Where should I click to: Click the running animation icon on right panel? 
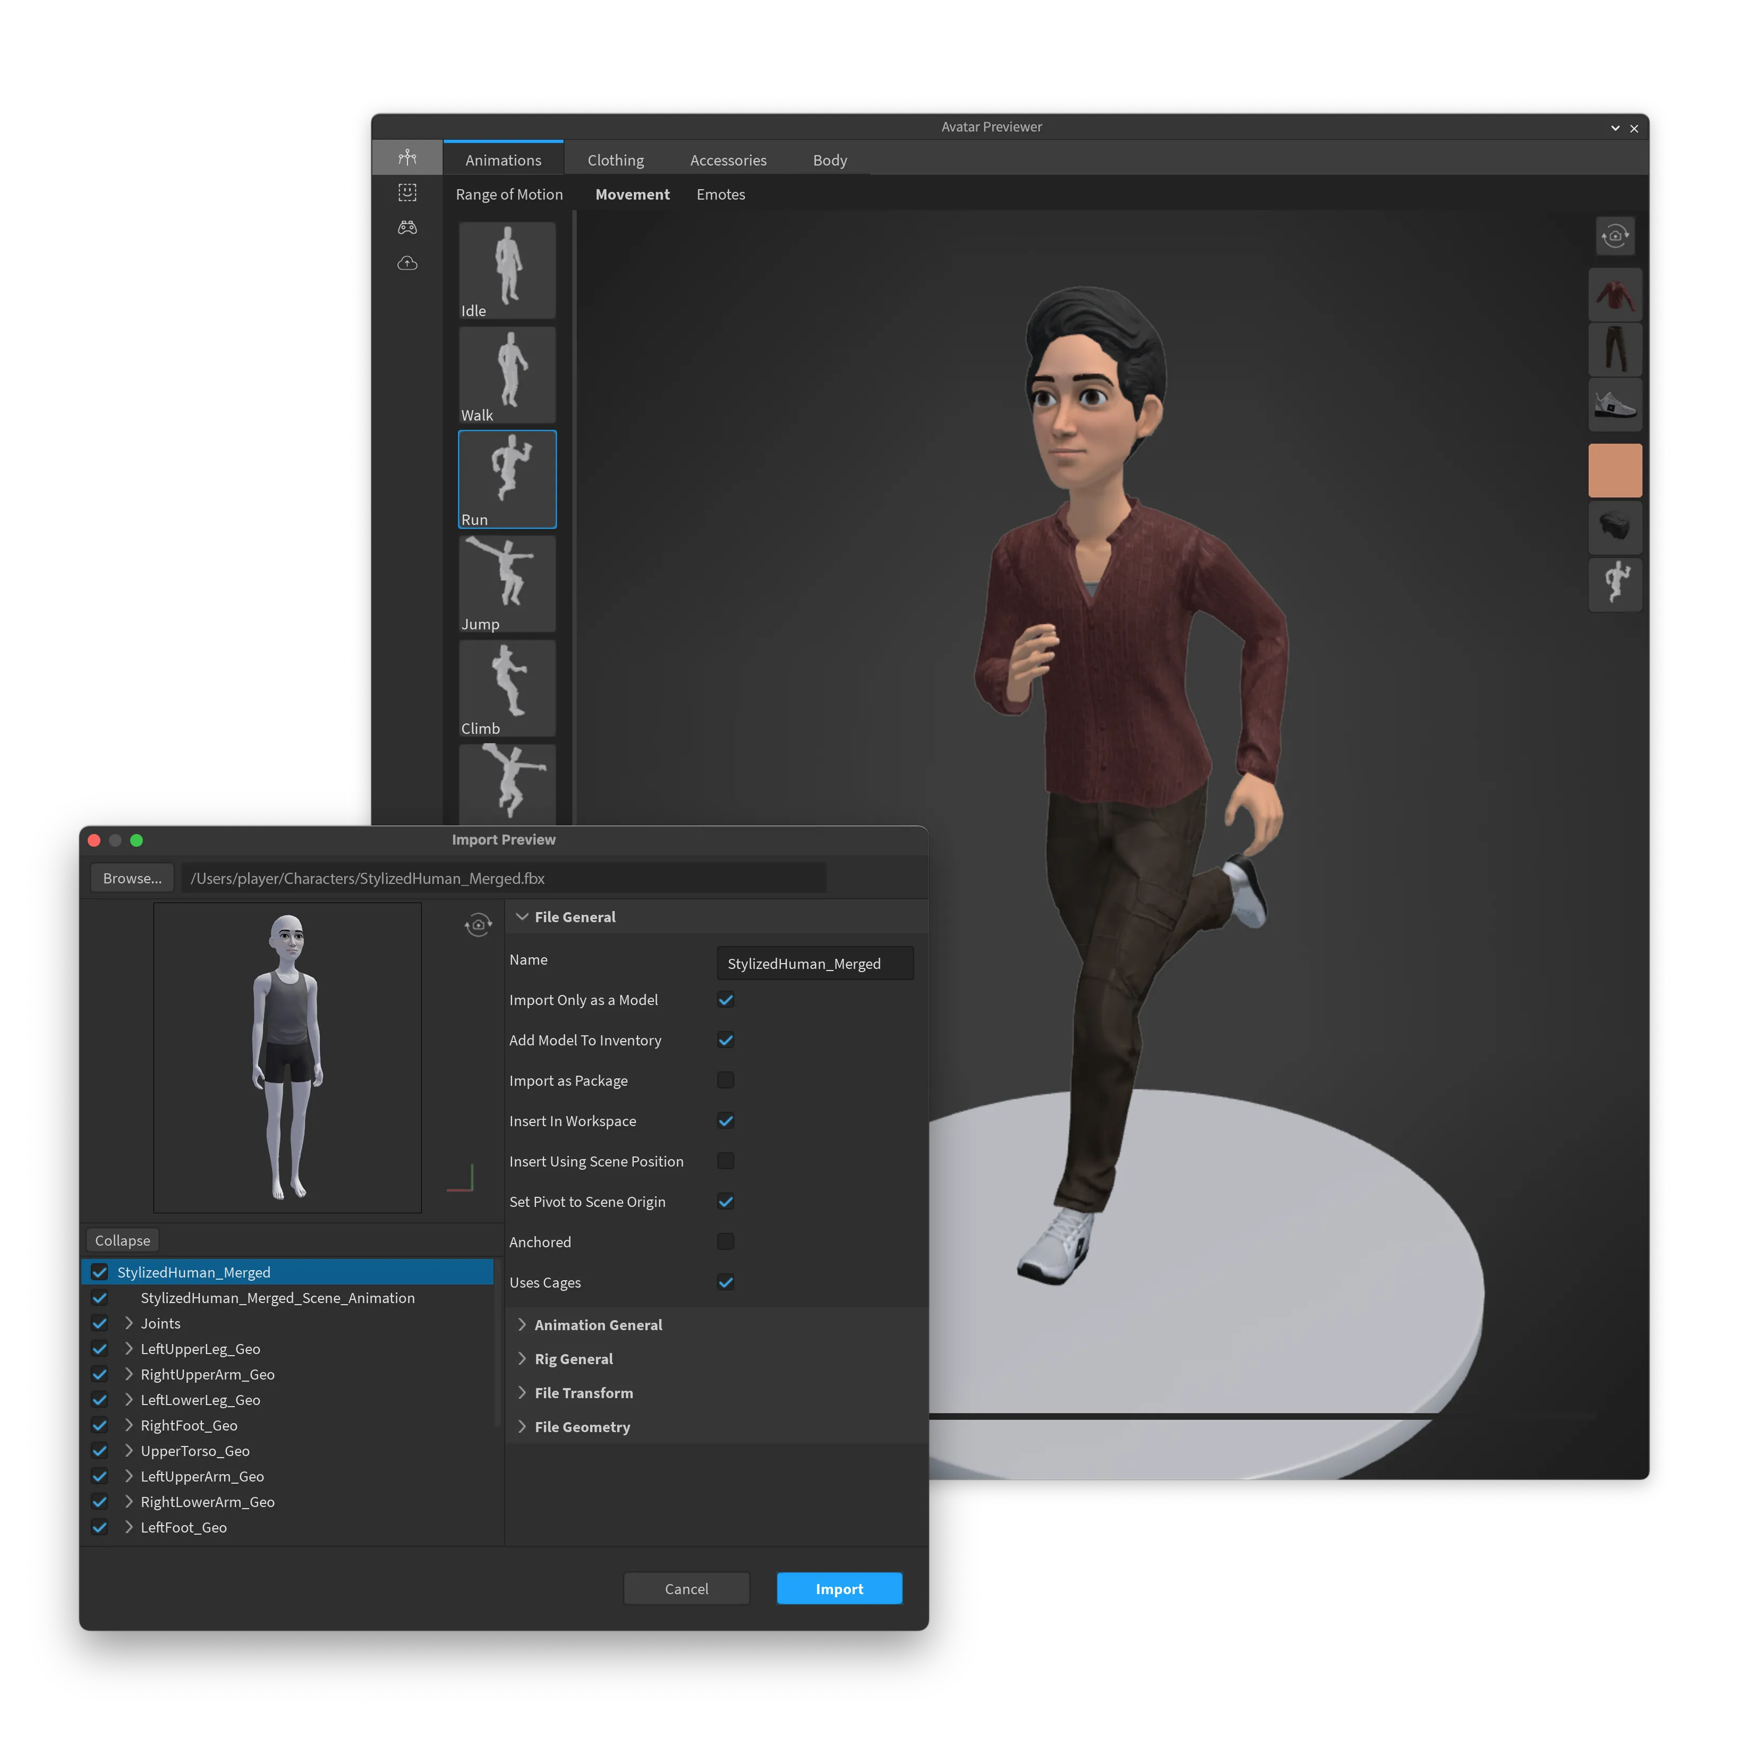click(x=1614, y=583)
